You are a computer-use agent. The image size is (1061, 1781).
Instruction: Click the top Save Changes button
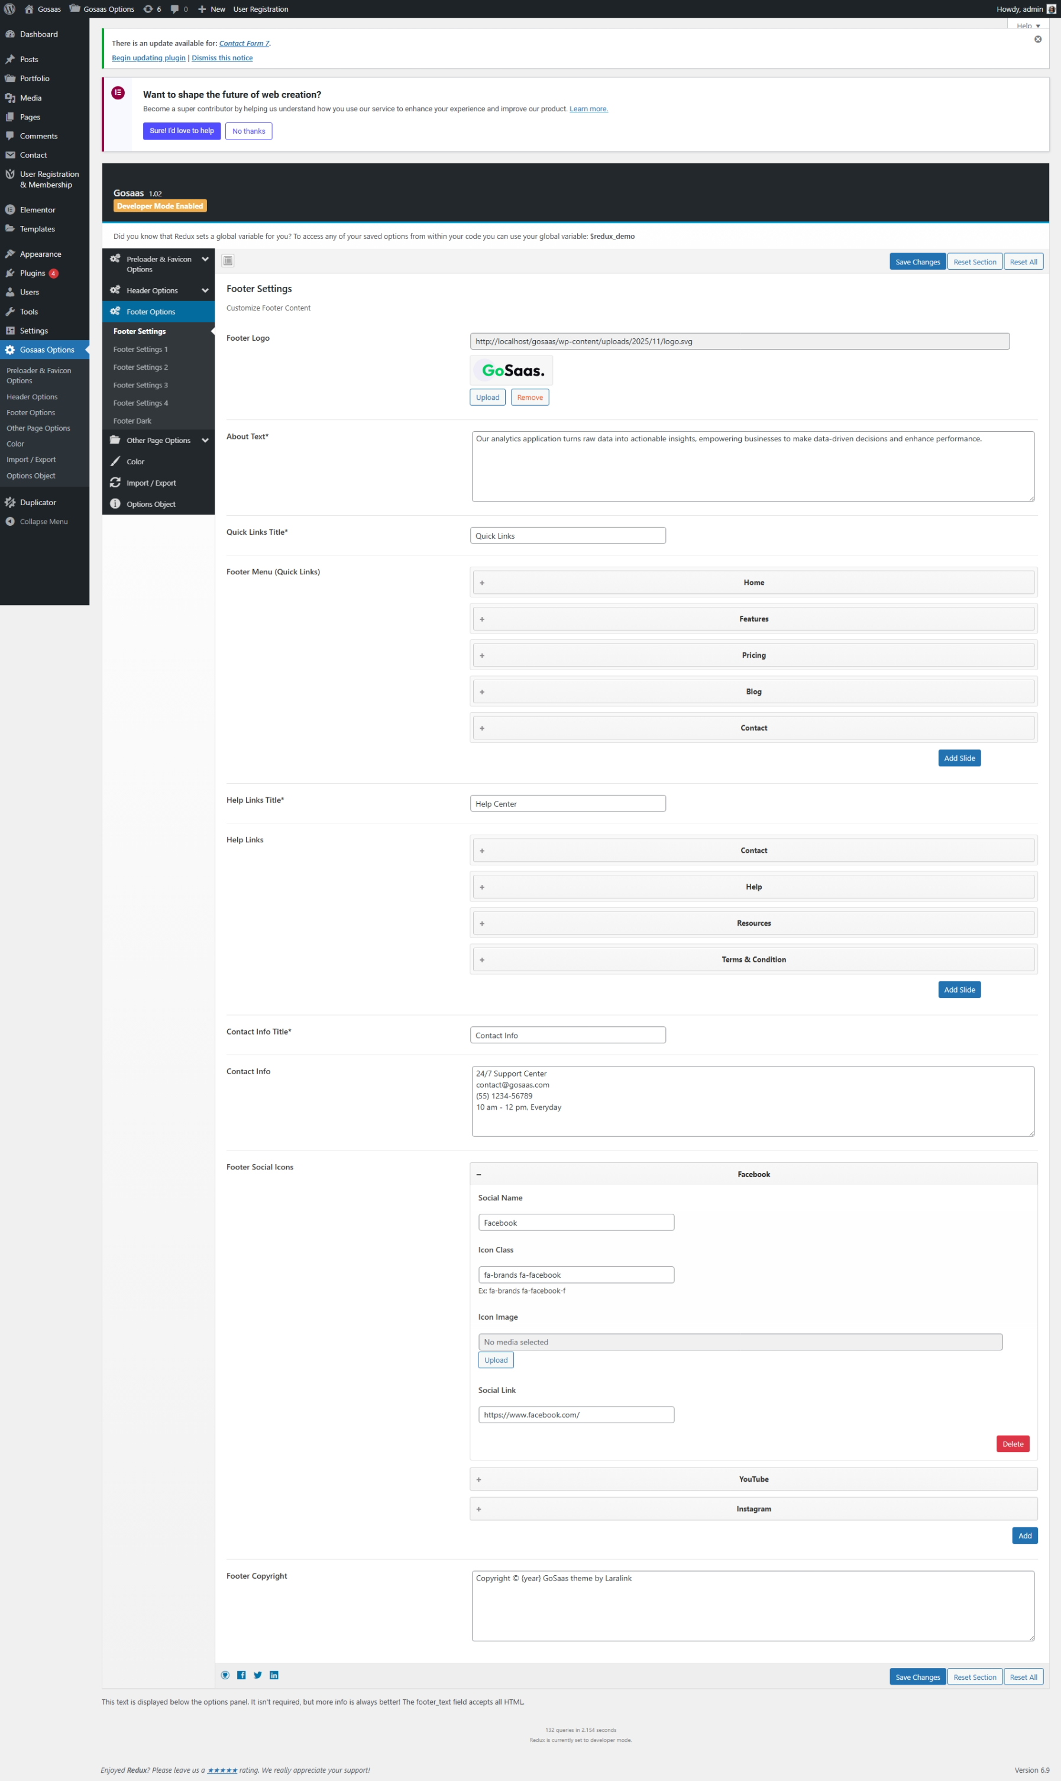[x=917, y=261]
